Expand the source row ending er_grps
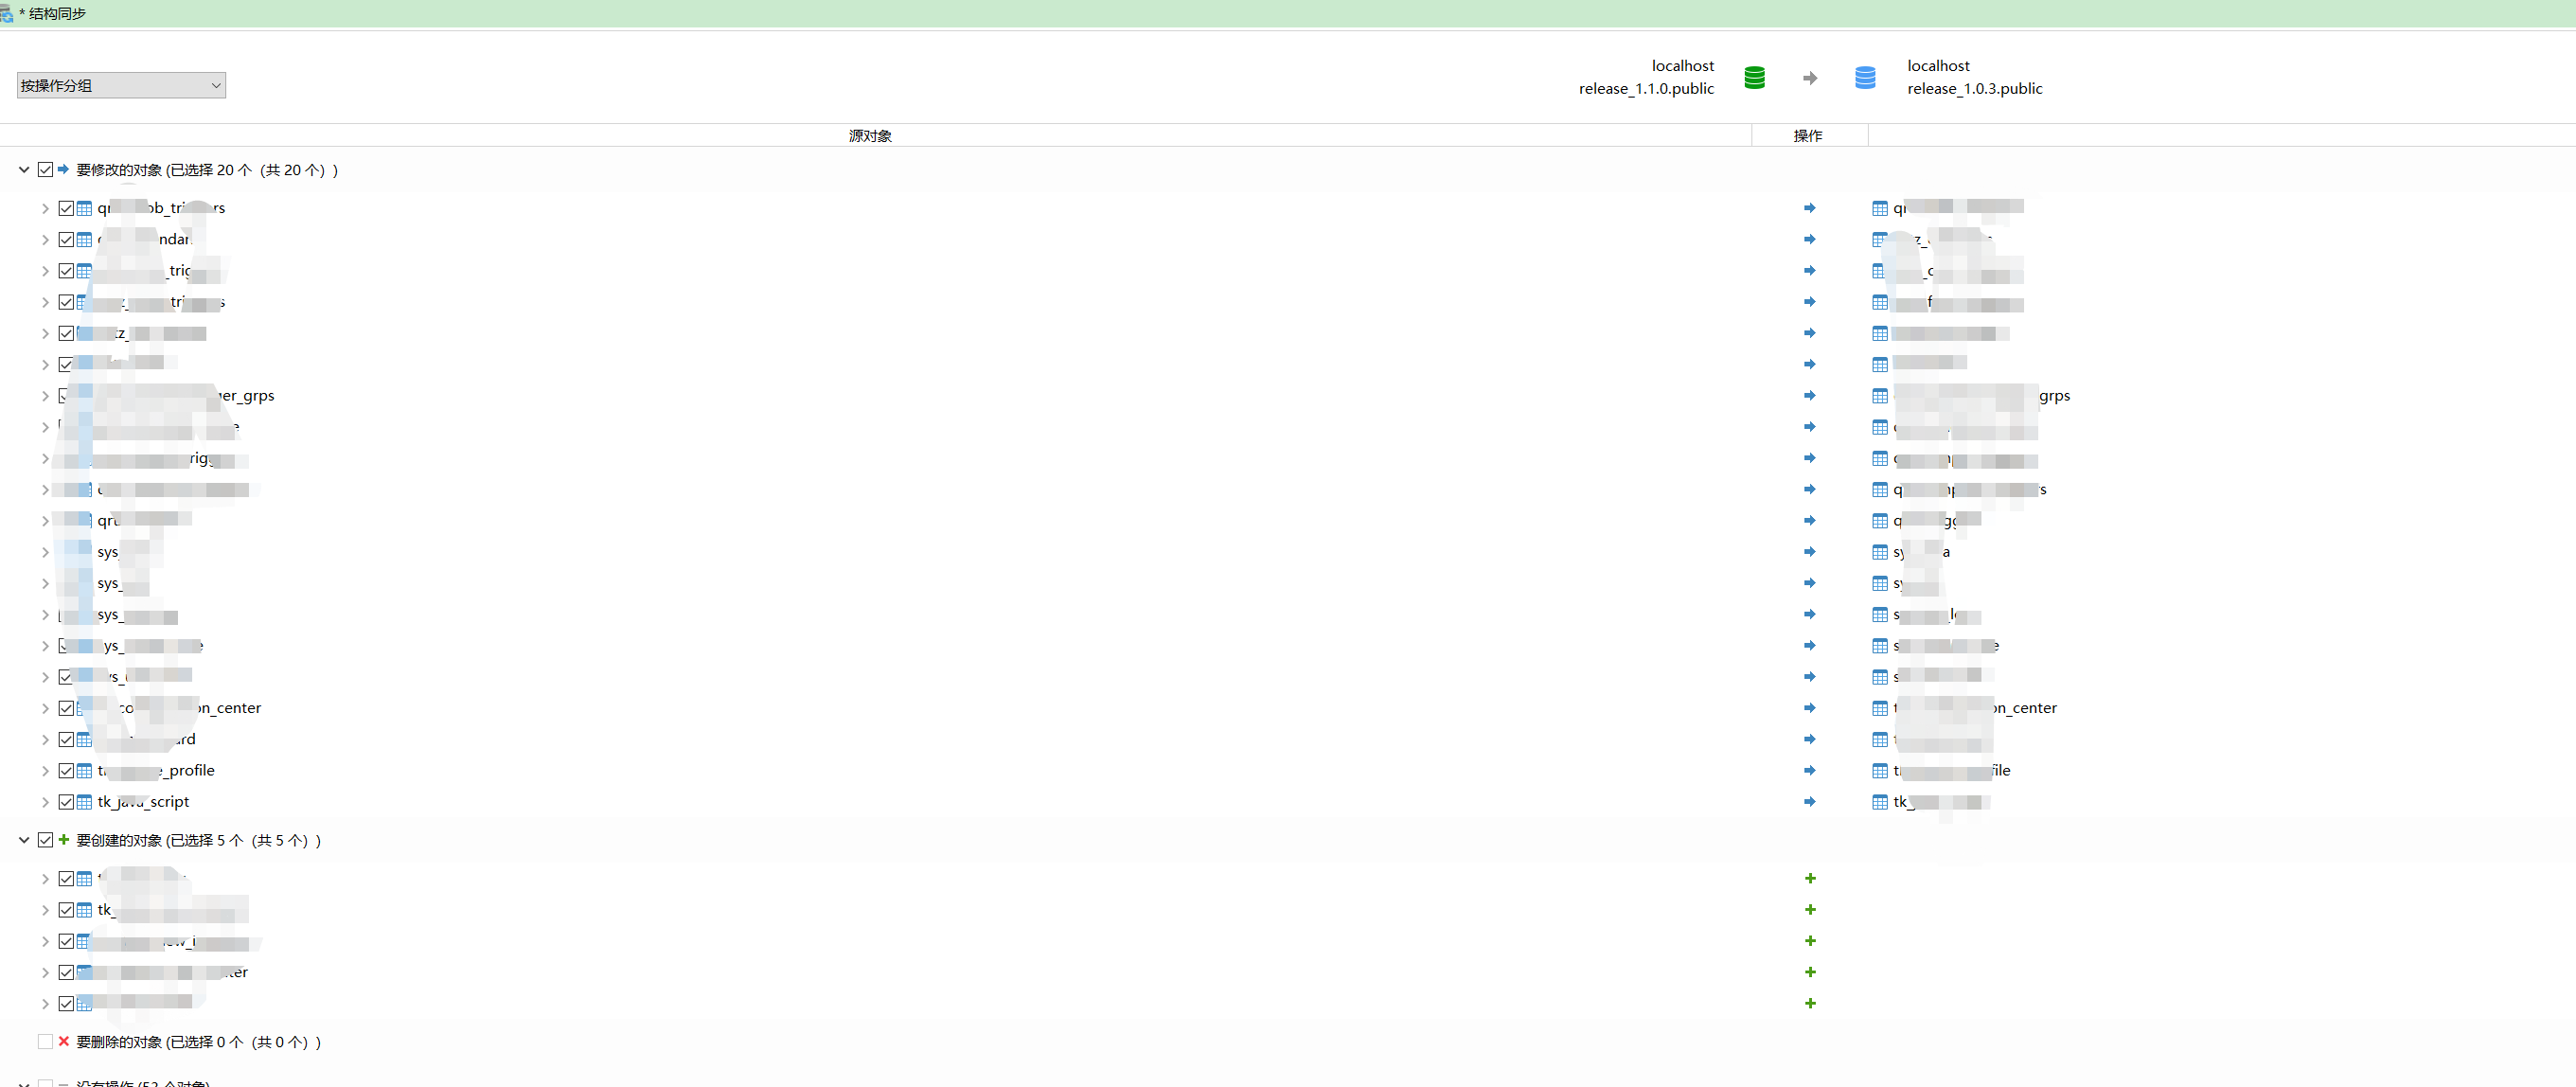Screen dimensions: 2576x1087 coord(45,396)
